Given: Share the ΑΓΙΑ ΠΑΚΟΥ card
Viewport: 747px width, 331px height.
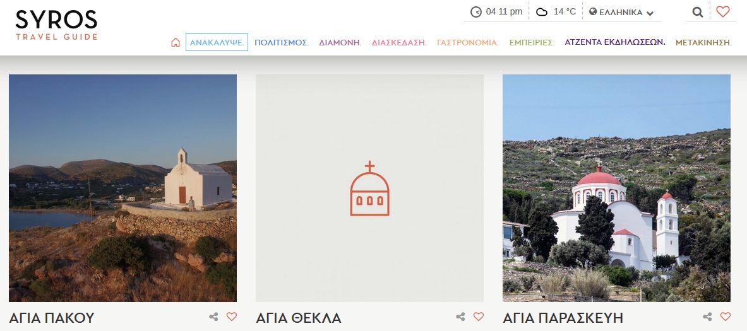Looking at the screenshot, I should 214,316.
